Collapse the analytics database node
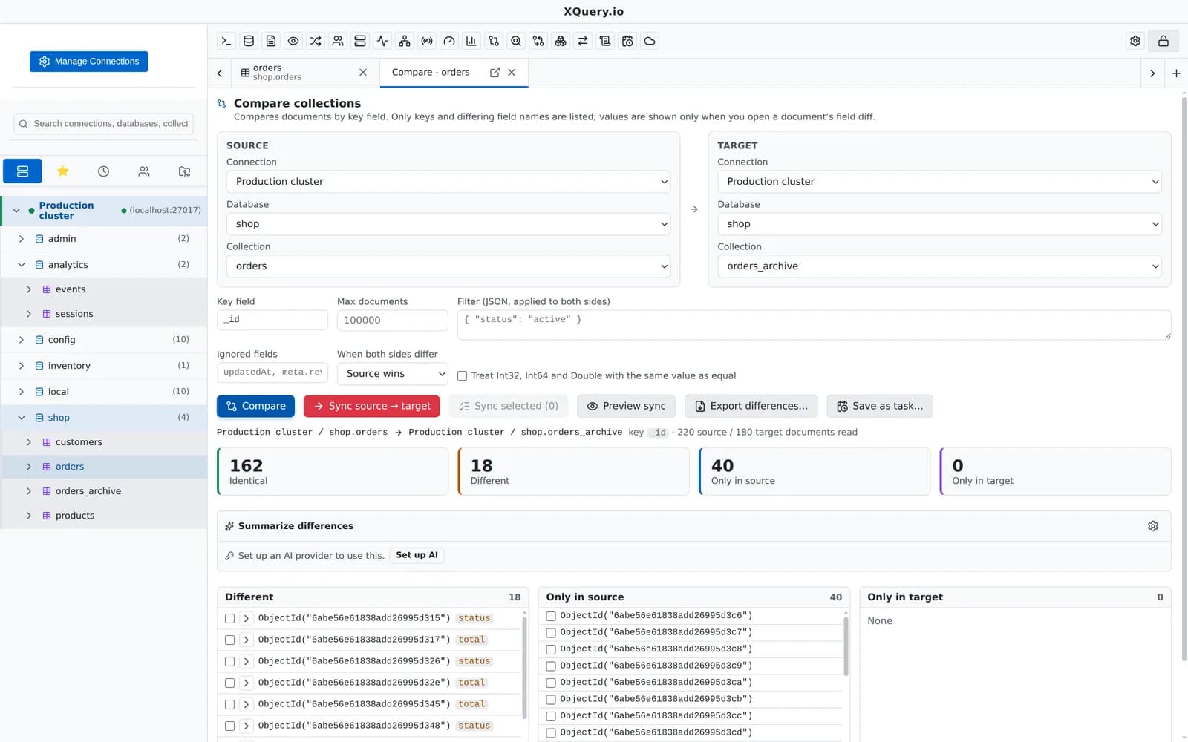The height and width of the screenshot is (742, 1188). click(x=21, y=265)
